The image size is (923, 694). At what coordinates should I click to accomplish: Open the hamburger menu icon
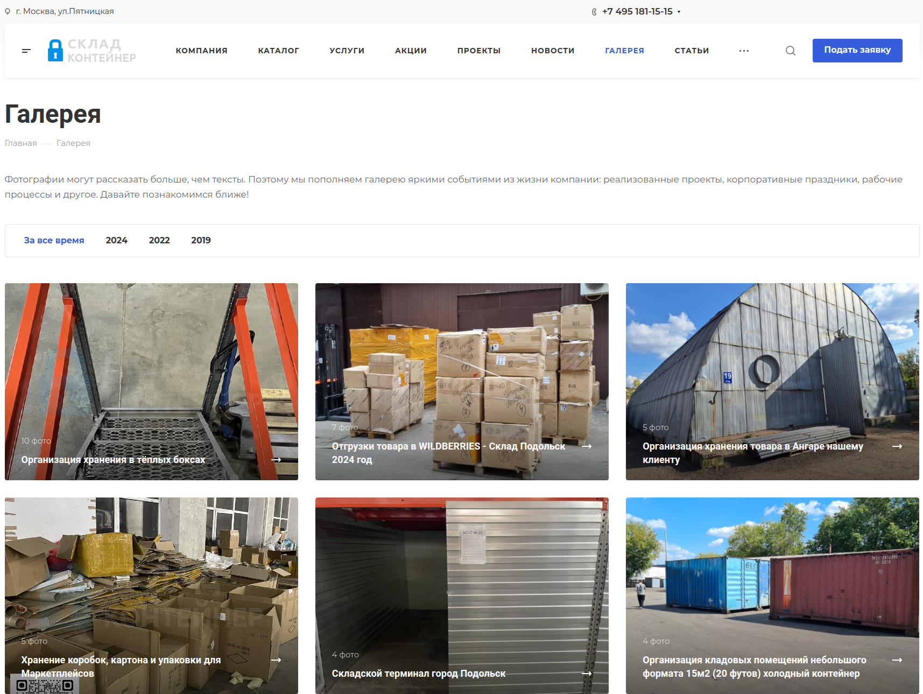26,51
